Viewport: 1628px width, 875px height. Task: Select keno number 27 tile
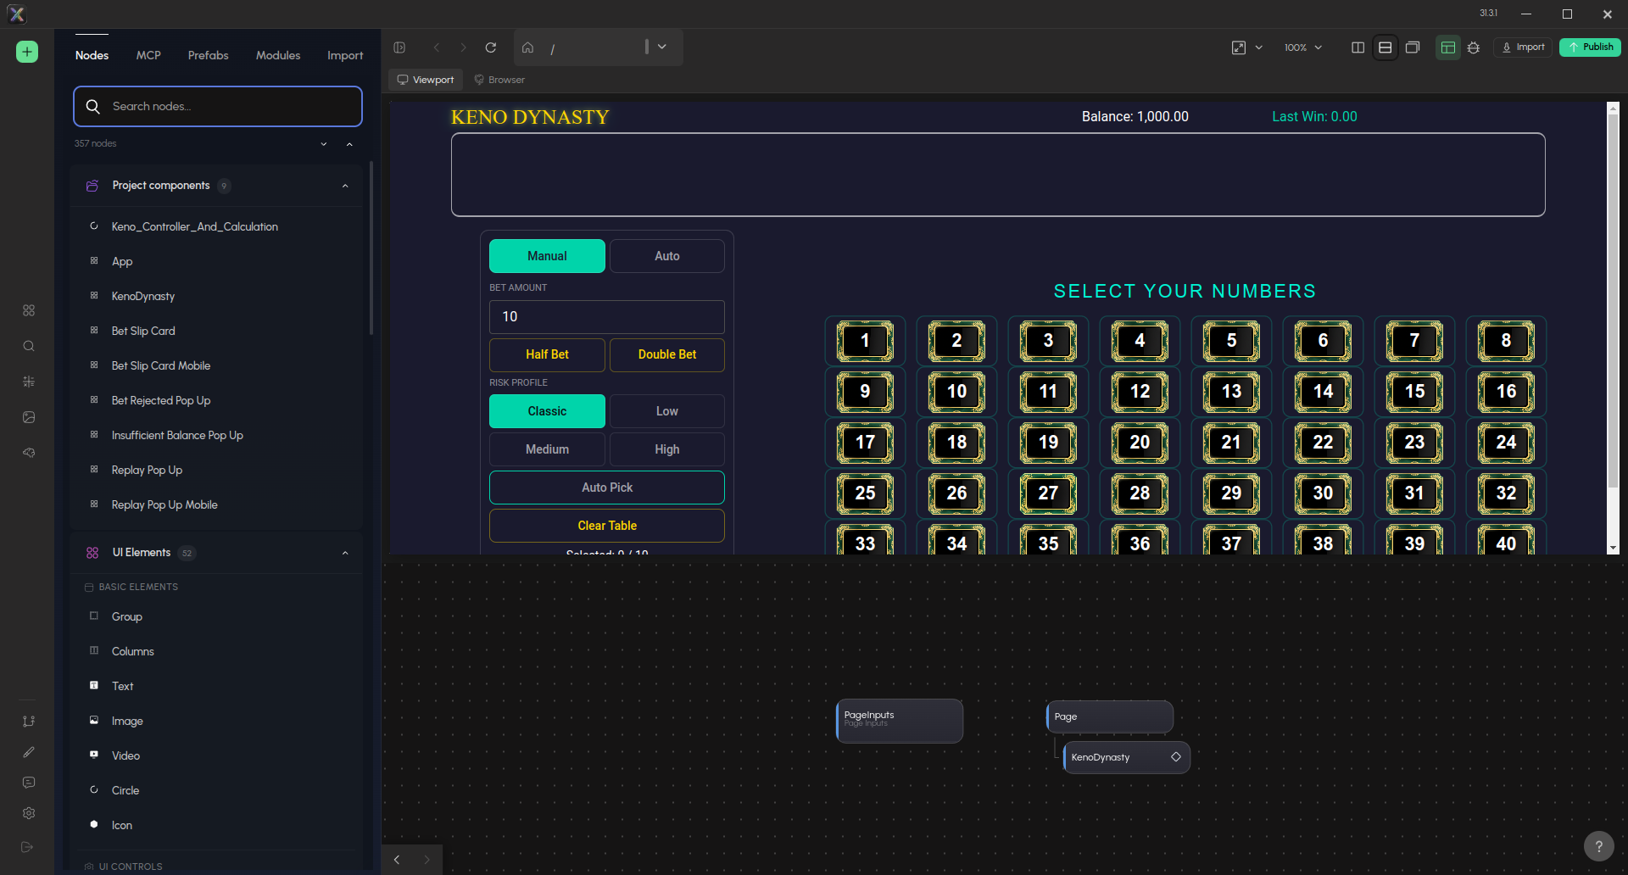[1048, 493]
